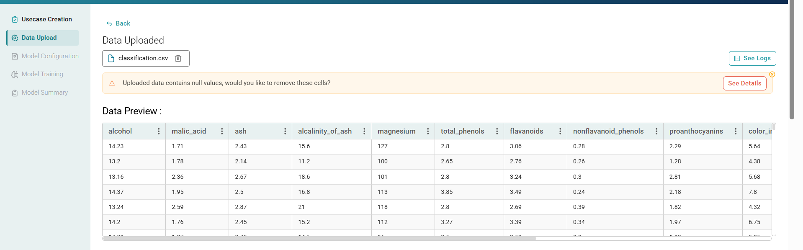Click the classification.csv file chip
Screen dimensions: 803x250
click(x=142, y=58)
